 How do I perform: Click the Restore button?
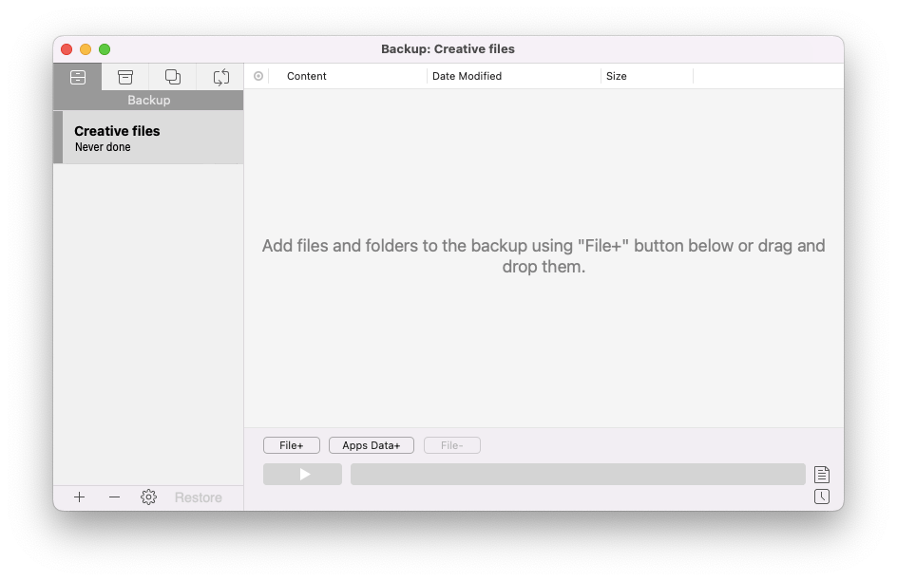pos(199,497)
